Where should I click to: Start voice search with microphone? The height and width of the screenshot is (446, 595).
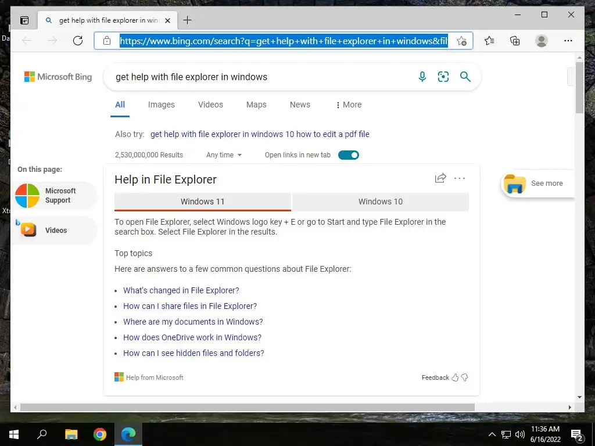(422, 77)
